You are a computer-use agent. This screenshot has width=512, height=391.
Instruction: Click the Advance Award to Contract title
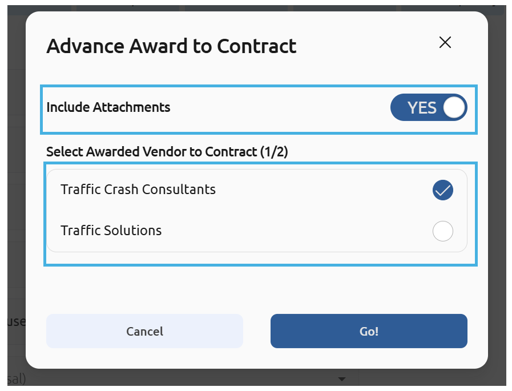coord(171,46)
